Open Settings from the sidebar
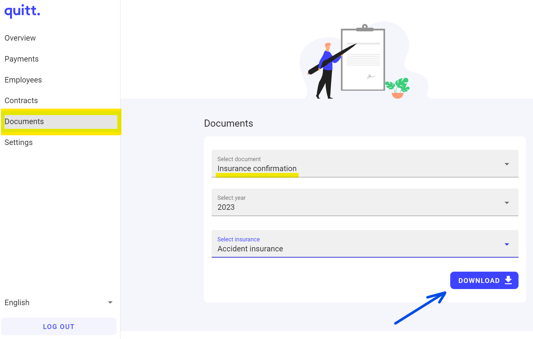 pyautogui.click(x=19, y=142)
